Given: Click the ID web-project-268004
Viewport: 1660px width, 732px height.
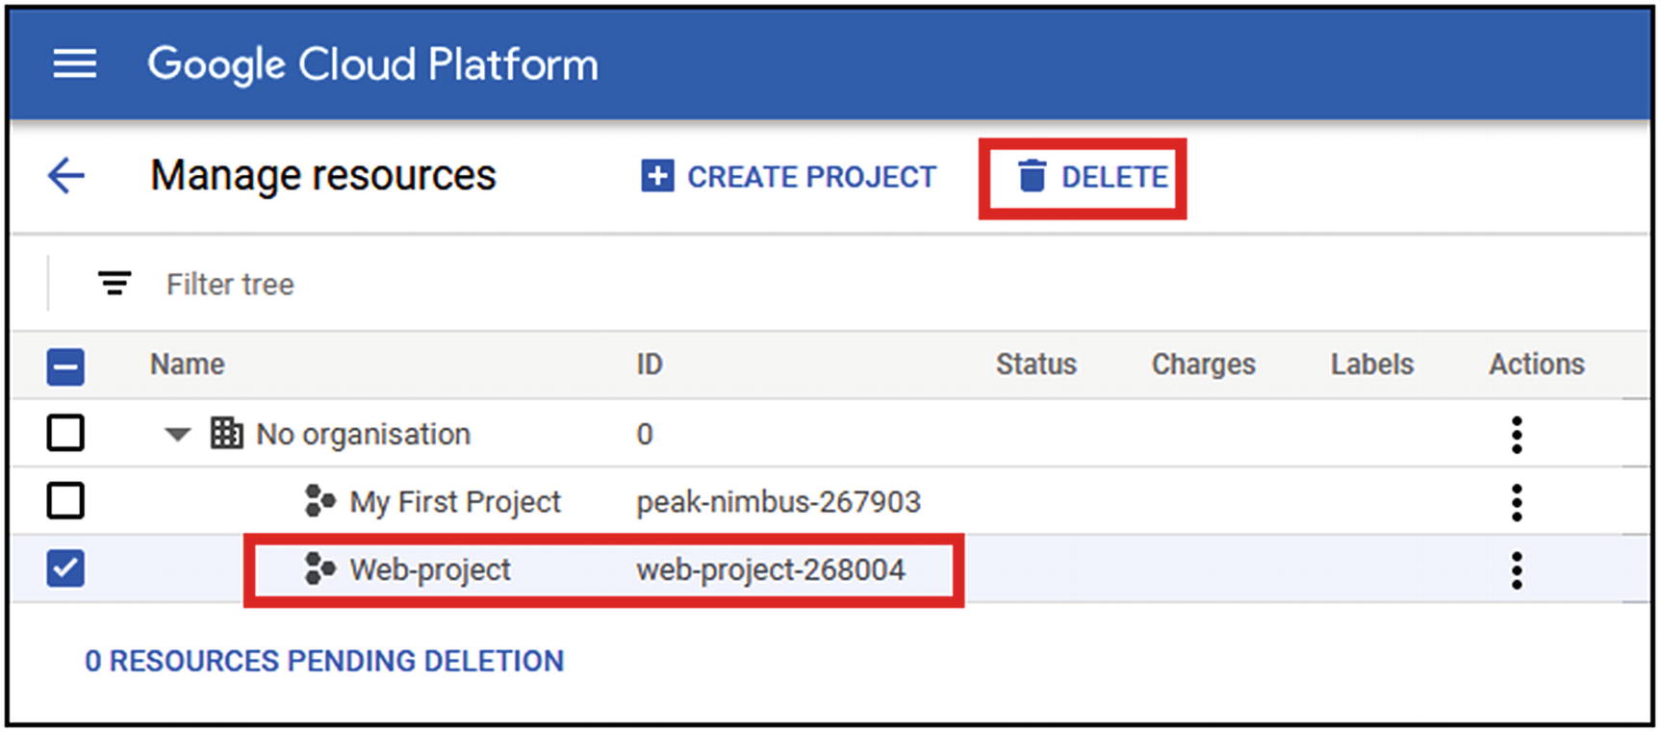Looking at the screenshot, I should pos(771,569).
